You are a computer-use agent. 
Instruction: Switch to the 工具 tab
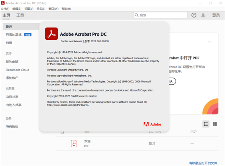click(20, 15)
